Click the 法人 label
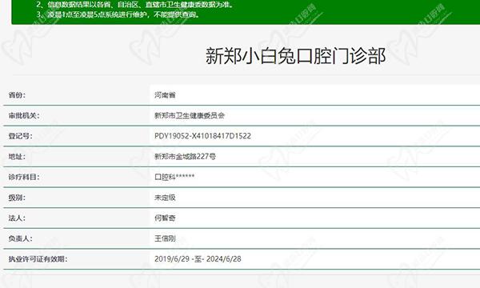Screen dimensions: 480x288 [x=17, y=218]
